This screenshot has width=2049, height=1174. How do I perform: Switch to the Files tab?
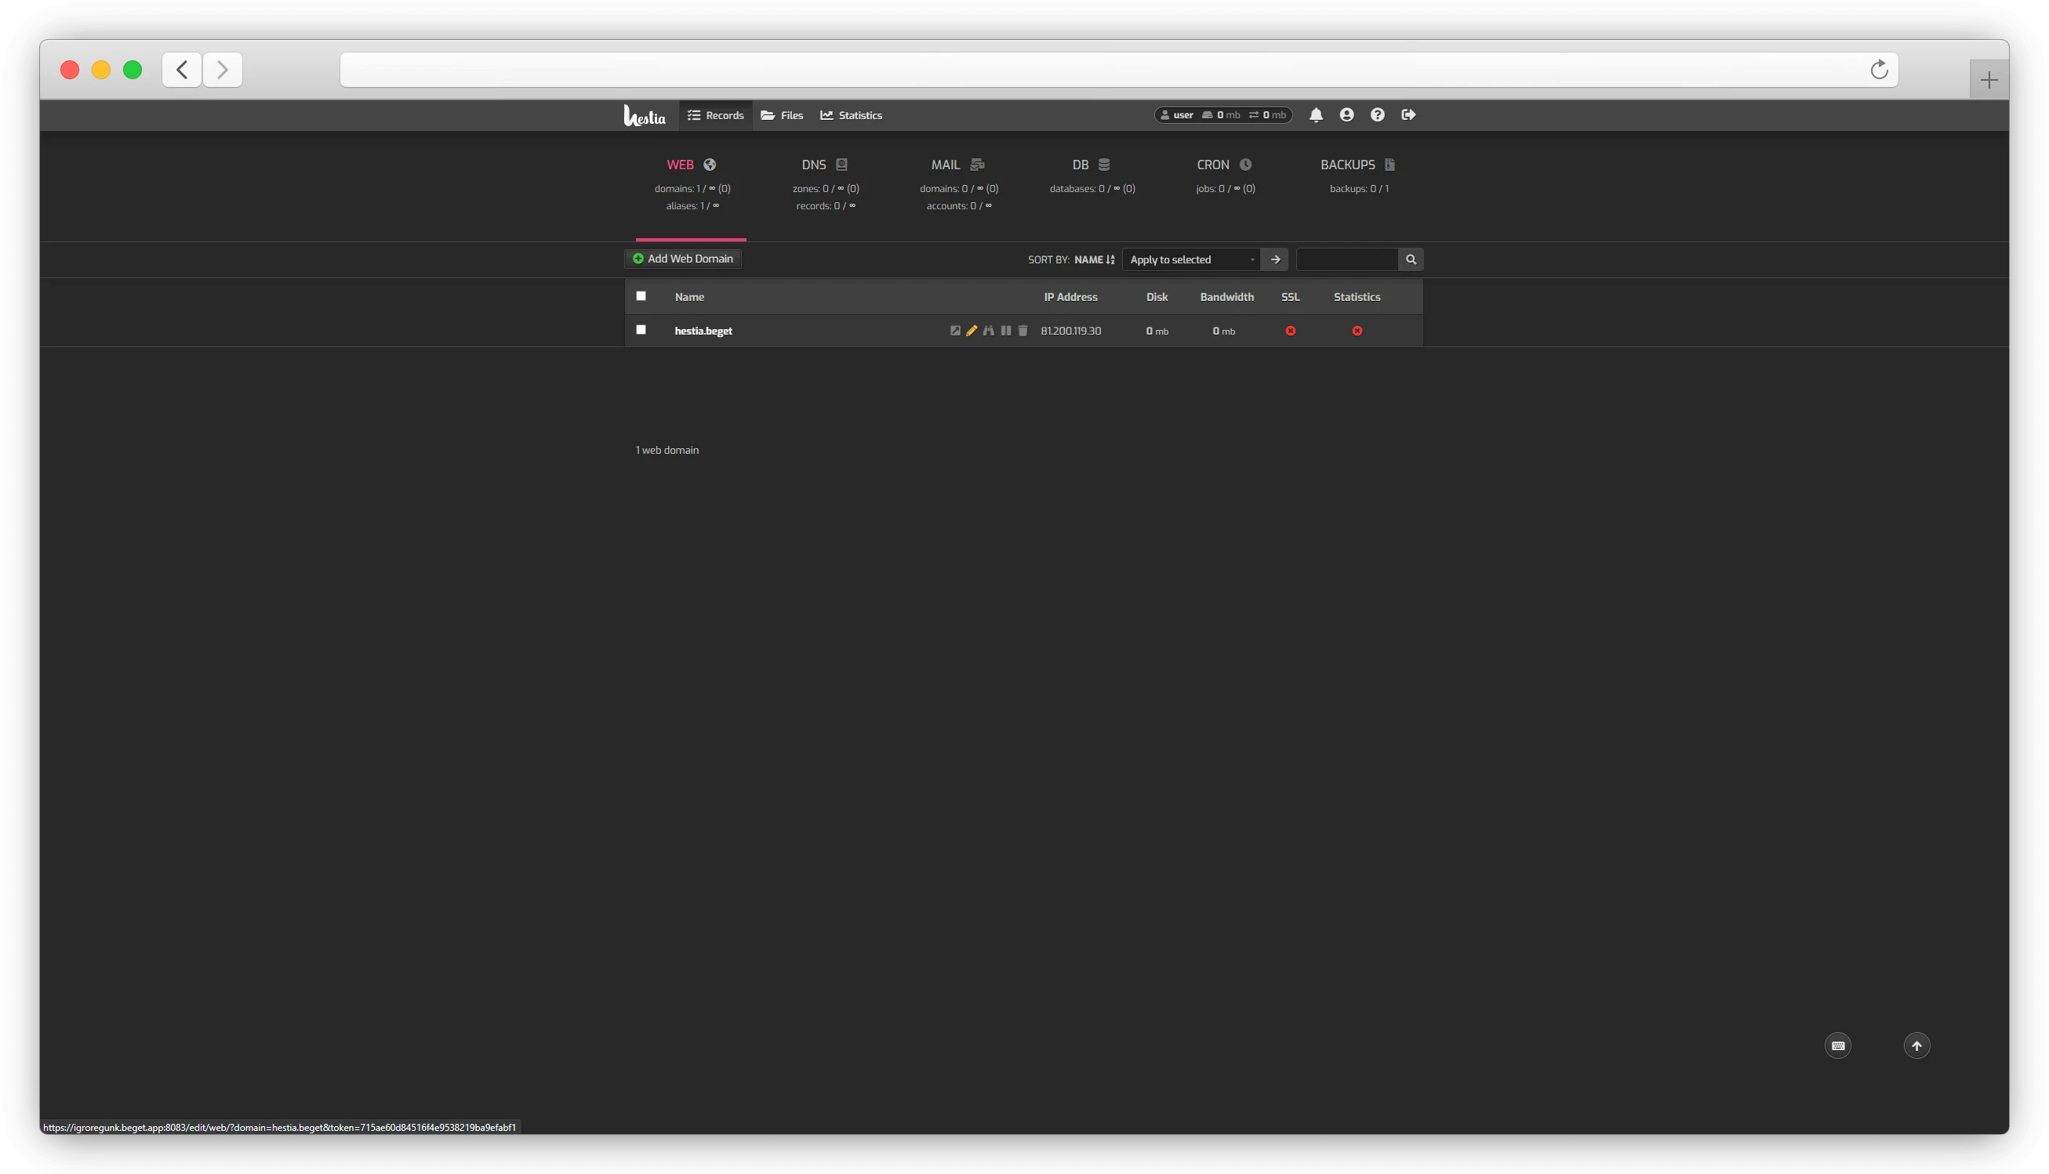coord(781,114)
